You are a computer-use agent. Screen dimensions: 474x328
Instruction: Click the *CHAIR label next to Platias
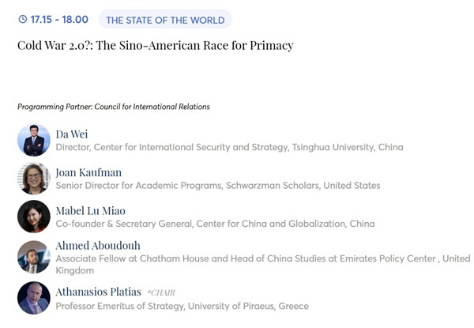click(x=161, y=292)
